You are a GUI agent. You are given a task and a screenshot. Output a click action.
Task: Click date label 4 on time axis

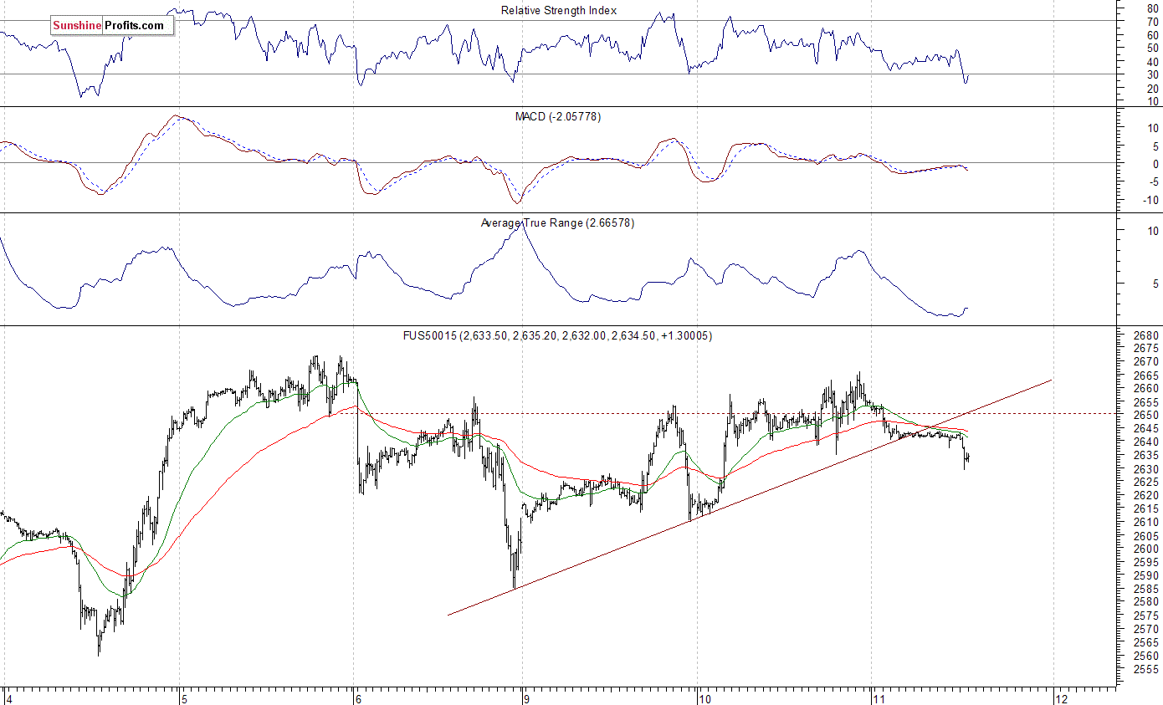point(8,697)
